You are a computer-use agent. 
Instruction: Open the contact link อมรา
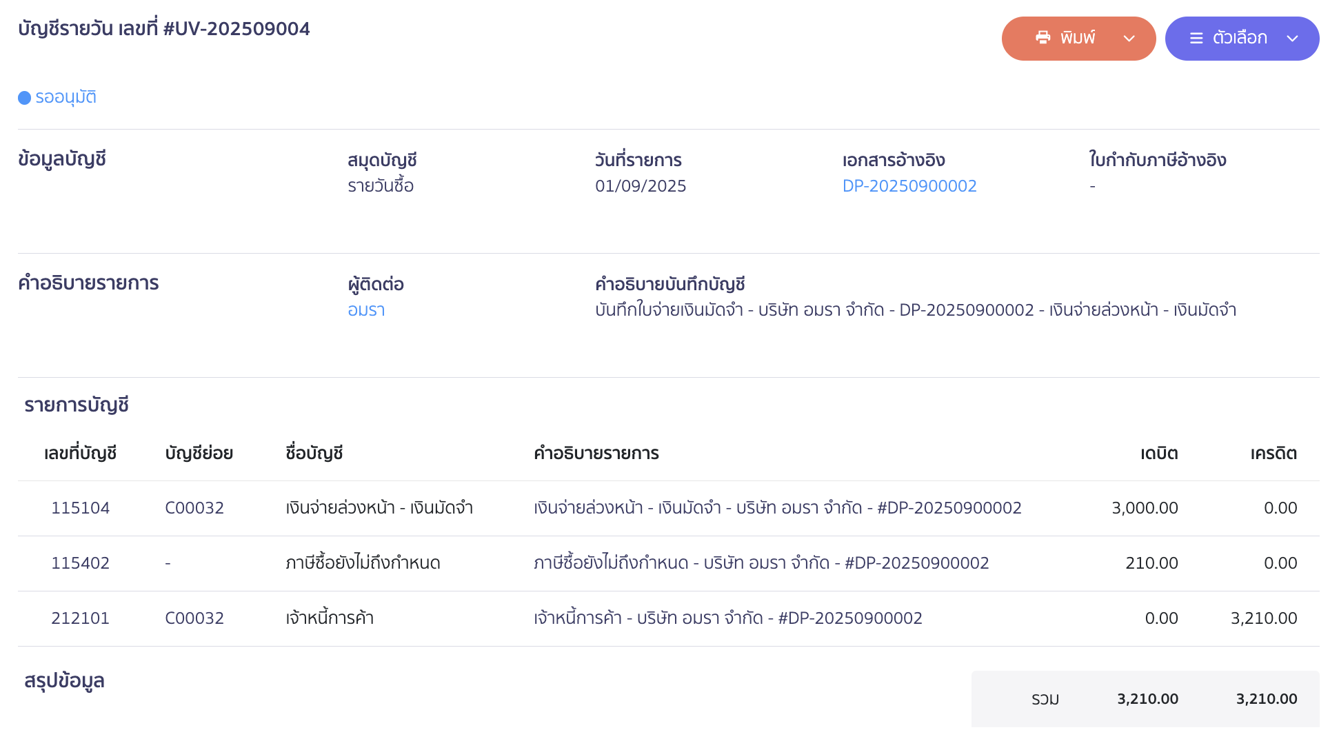(x=366, y=310)
